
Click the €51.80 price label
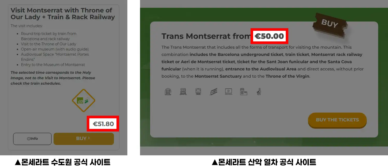pos(103,124)
